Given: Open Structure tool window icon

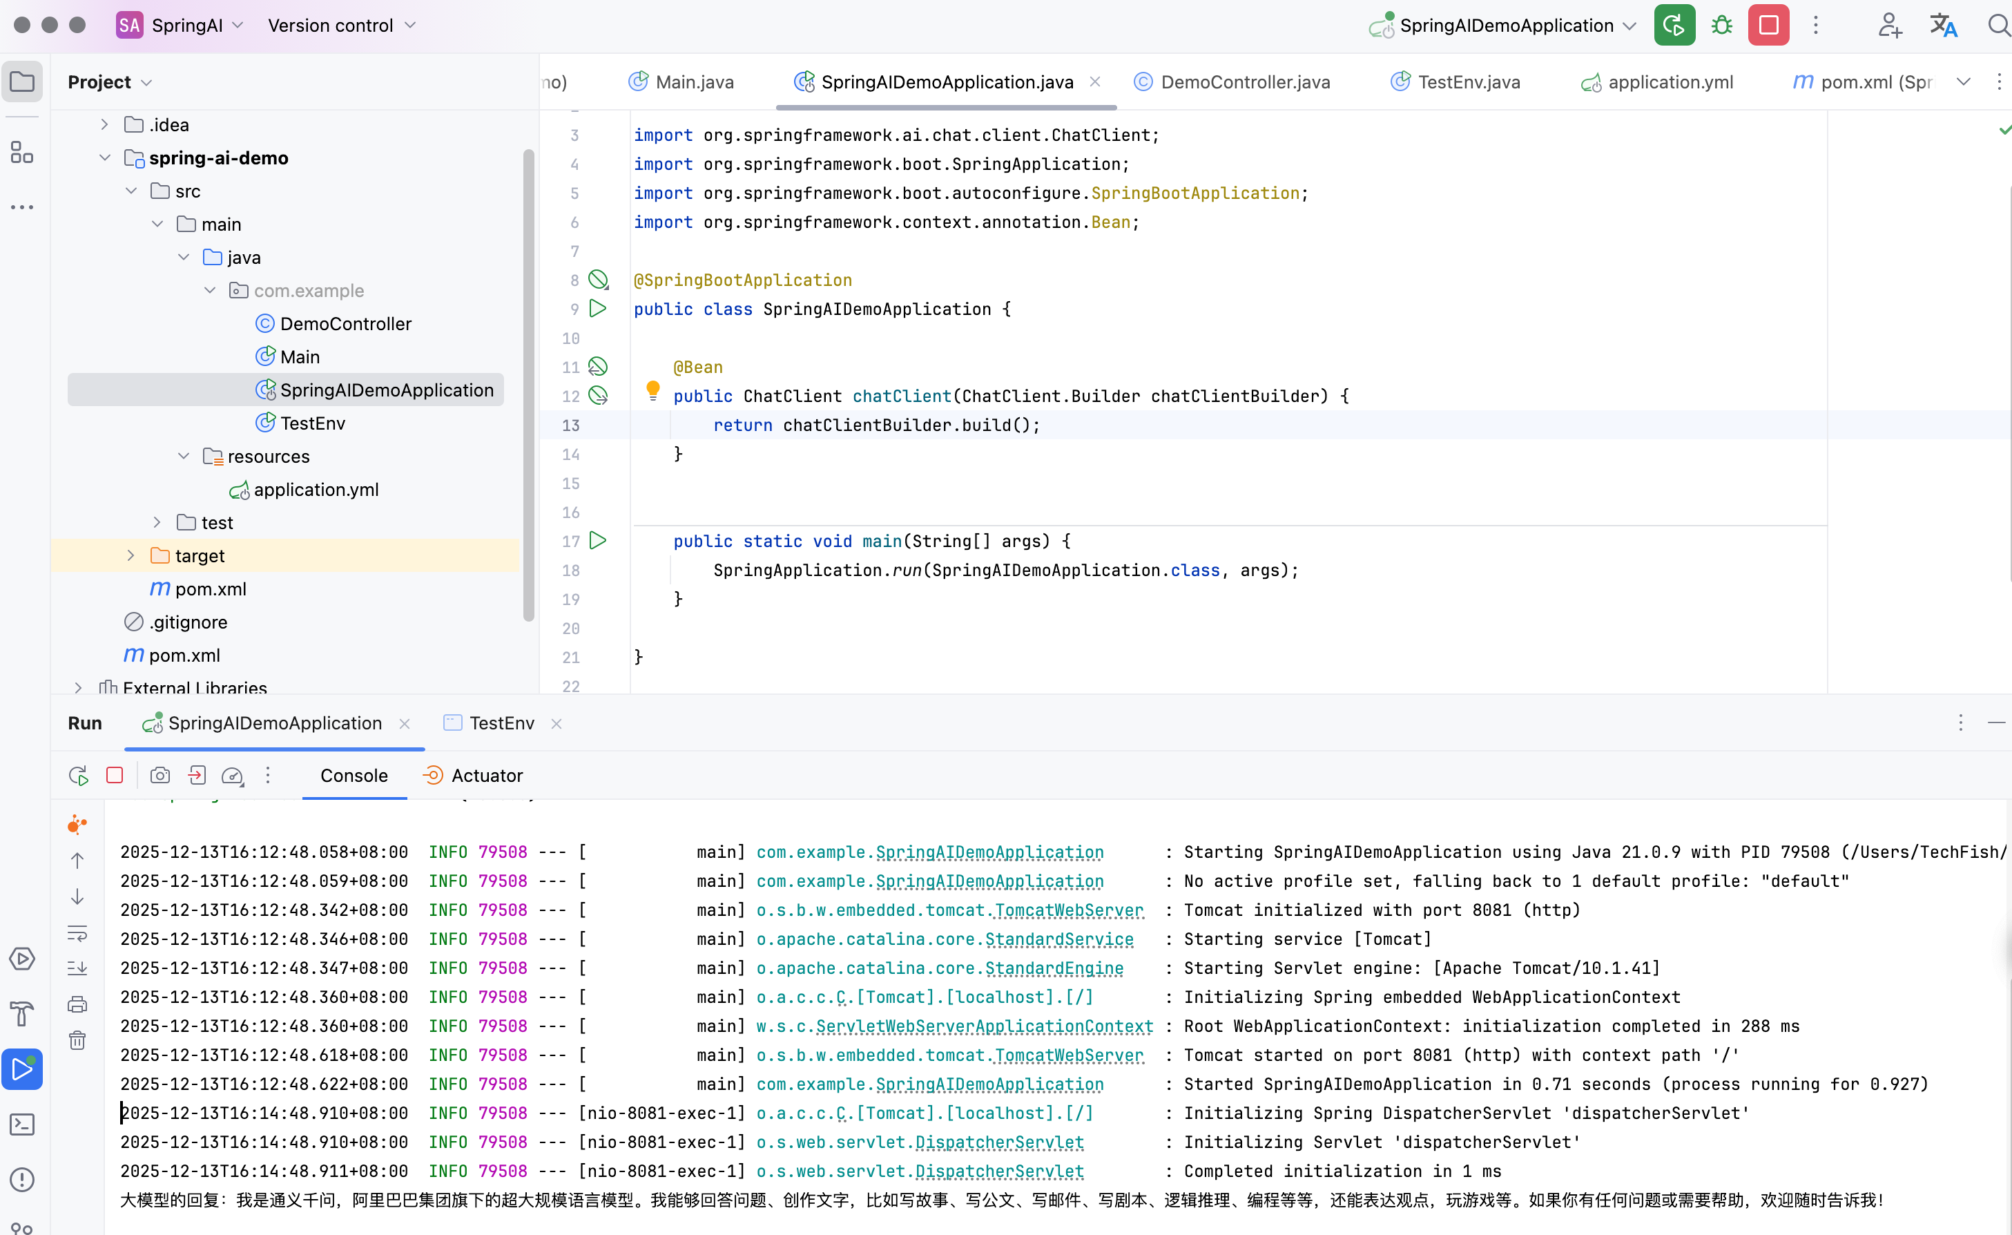Looking at the screenshot, I should click(22, 152).
